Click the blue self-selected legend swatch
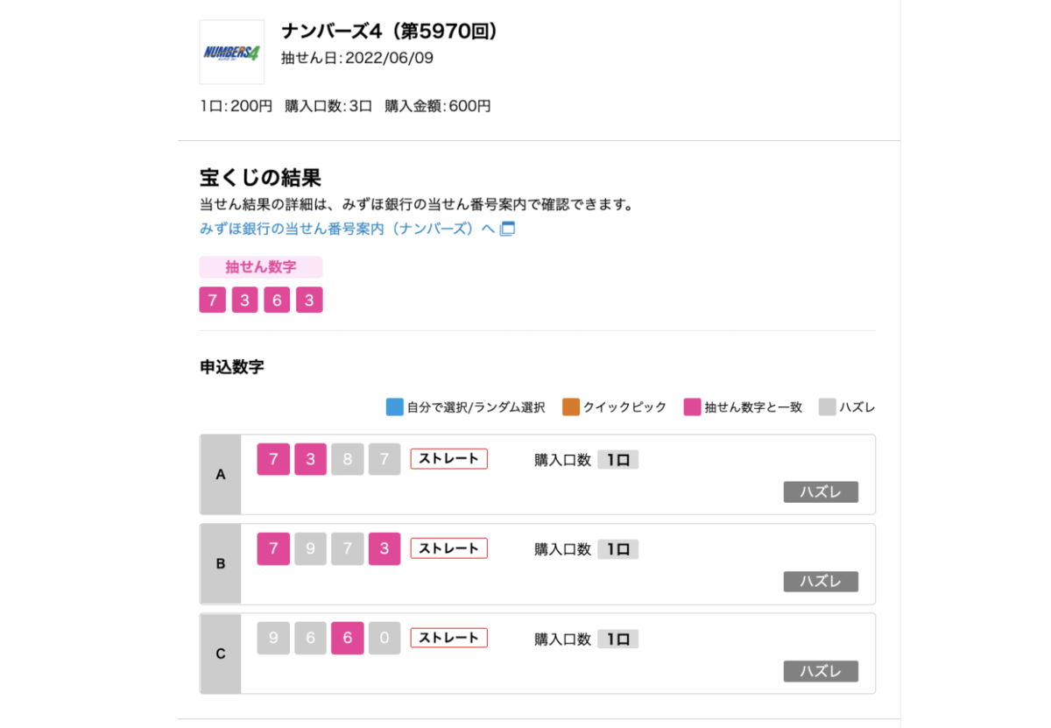 point(395,407)
